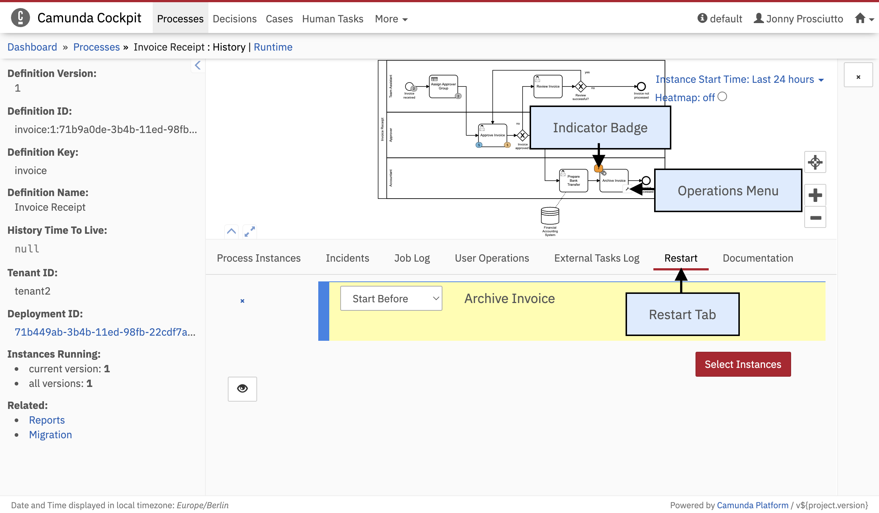Zoom in the diagram with plus

[x=815, y=195]
